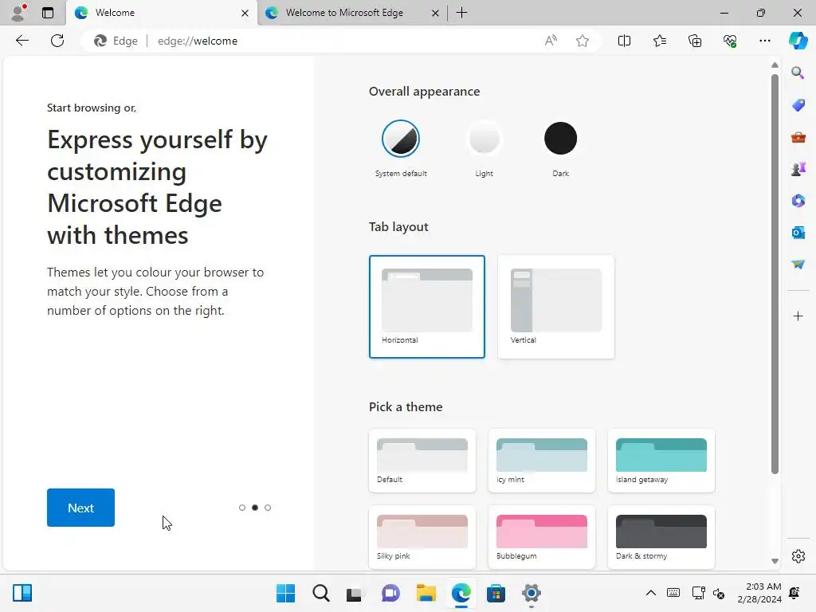Open the Read aloud icon

[551, 41]
